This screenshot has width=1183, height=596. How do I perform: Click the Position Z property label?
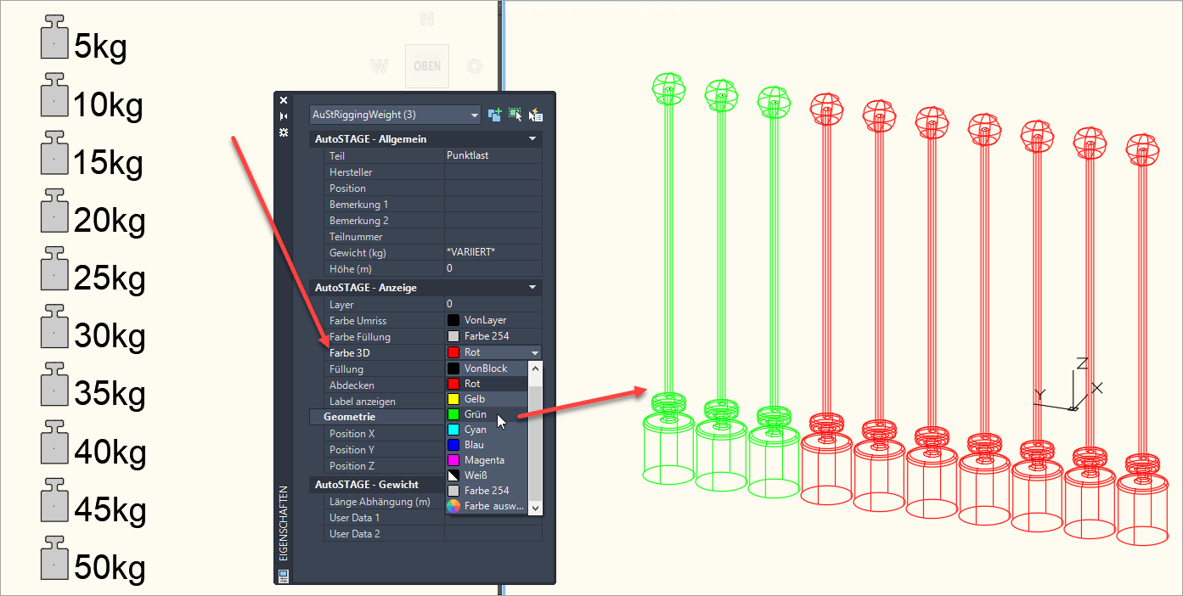point(352,466)
